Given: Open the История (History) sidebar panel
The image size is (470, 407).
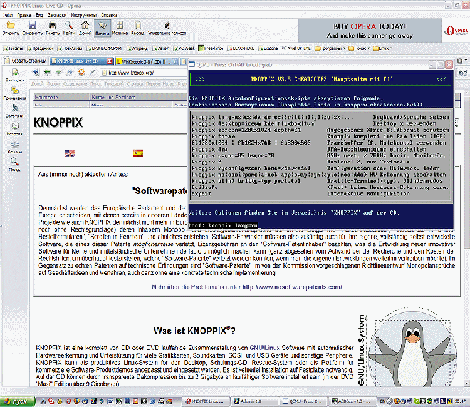Looking at the screenshot, I should coord(14,129).
